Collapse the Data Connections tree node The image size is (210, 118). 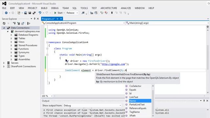(4, 28)
